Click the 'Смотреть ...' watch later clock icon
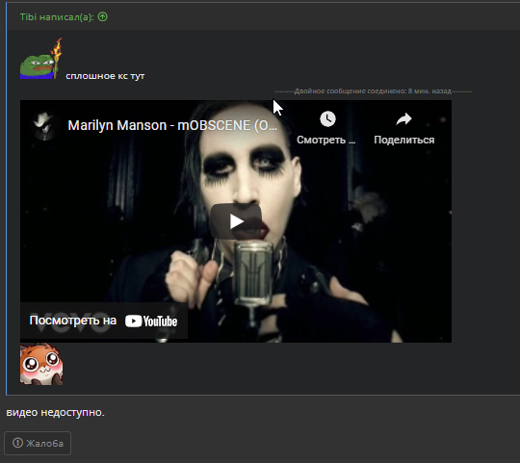 (x=327, y=119)
